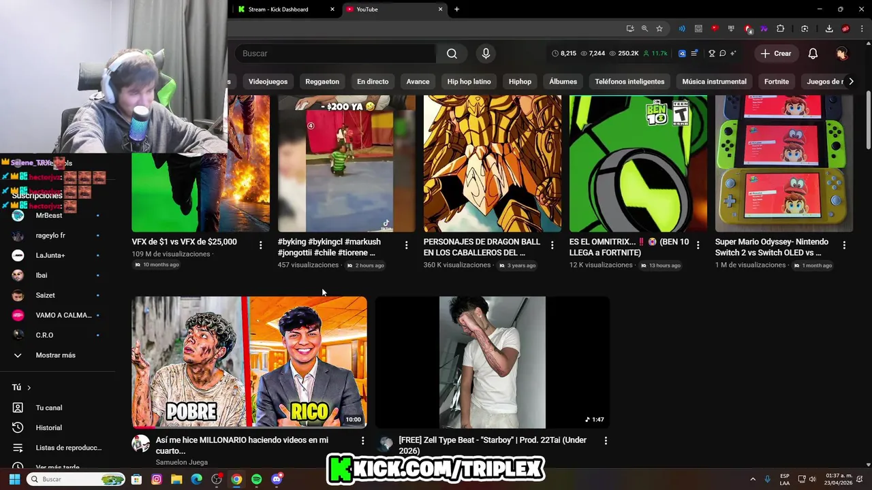Open Microsoft Store from taskbar
Viewport: 872px width, 490px height.
coord(136,479)
